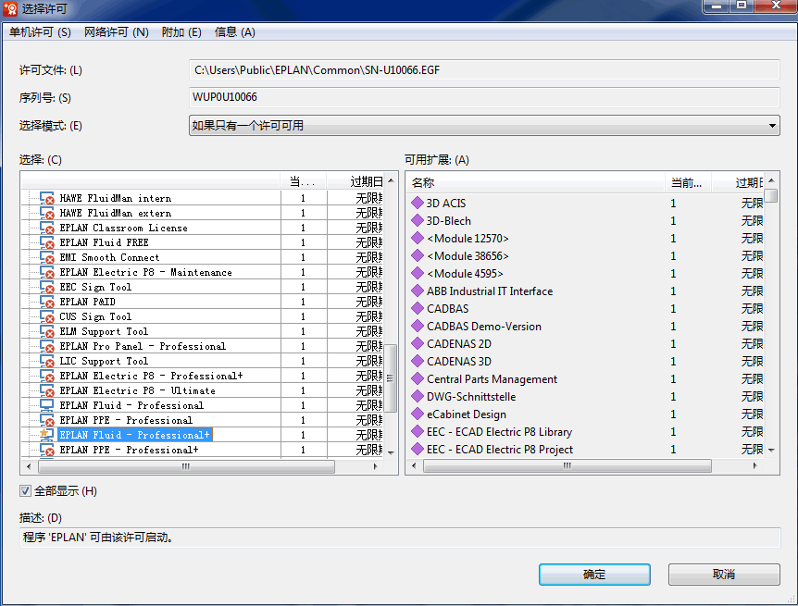Click the CADENAS 2D extension diamond icon
The height and width of the screenshot is (606, 798).
pos(418,343)
